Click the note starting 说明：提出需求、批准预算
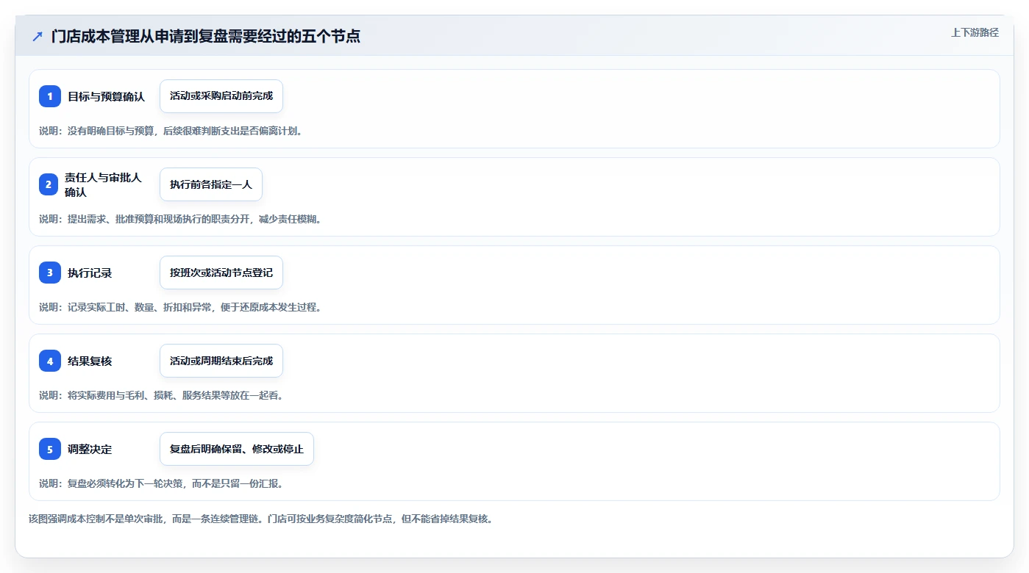Image resolution: width=1029 pixels, height=573 pixels. [x=180, y=219]
